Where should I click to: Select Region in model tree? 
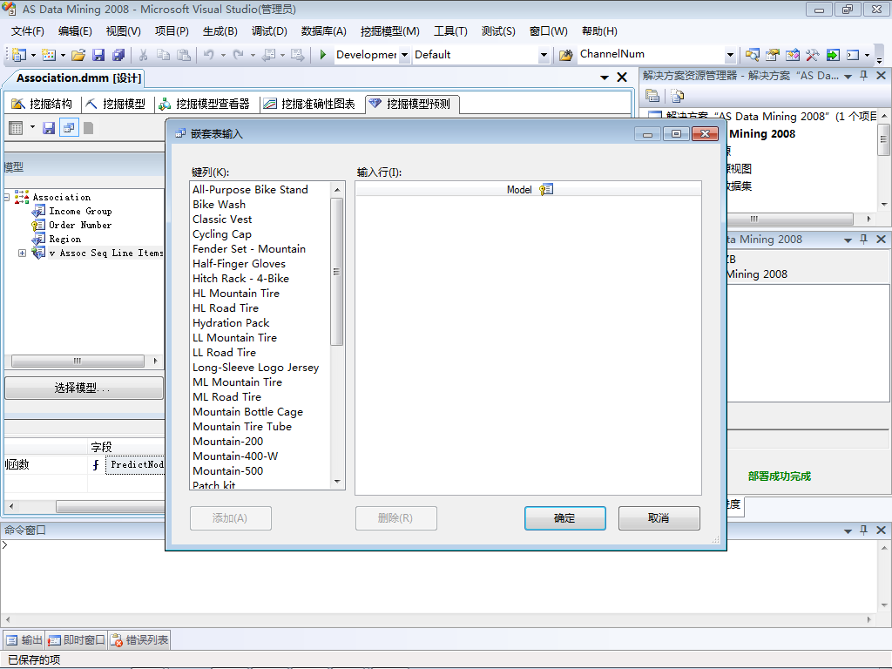[x=64, y=239]
